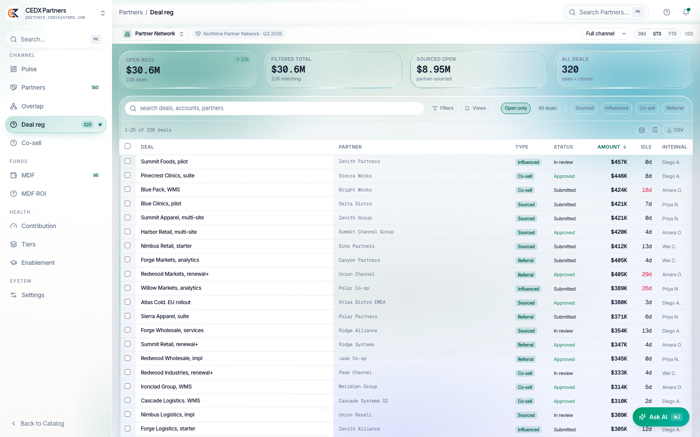Viewport: 700px width, 437px height.
Task: Click the STATUS column header
Action: pos(563,147)
